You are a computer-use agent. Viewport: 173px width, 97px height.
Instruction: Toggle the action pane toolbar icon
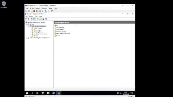pyautogui.click(x=46, y=19)
